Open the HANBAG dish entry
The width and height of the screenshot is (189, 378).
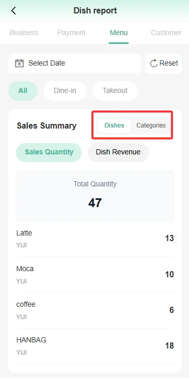pos(95,346)
